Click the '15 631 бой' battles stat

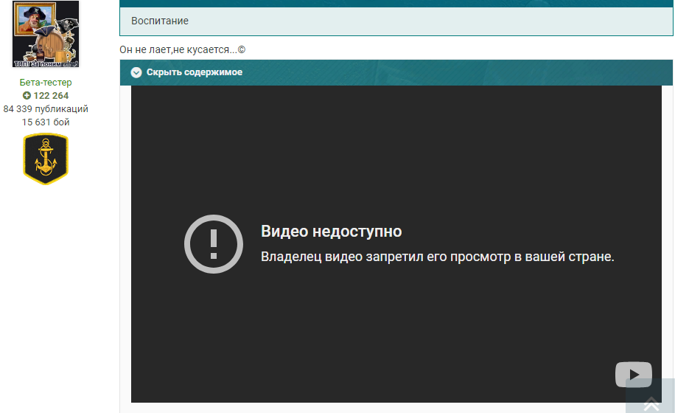46,122
